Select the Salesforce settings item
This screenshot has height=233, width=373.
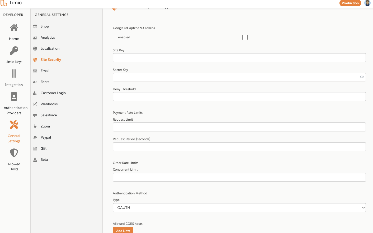[49, 115]
